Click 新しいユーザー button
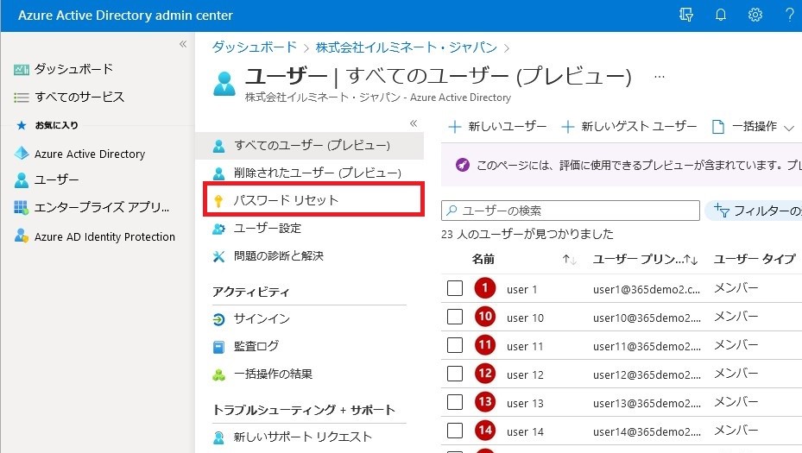This screenshot has height=453, width=802. [497, 126]
